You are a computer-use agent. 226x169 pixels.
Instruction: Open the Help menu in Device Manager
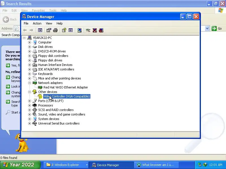[x=59, y=23]
